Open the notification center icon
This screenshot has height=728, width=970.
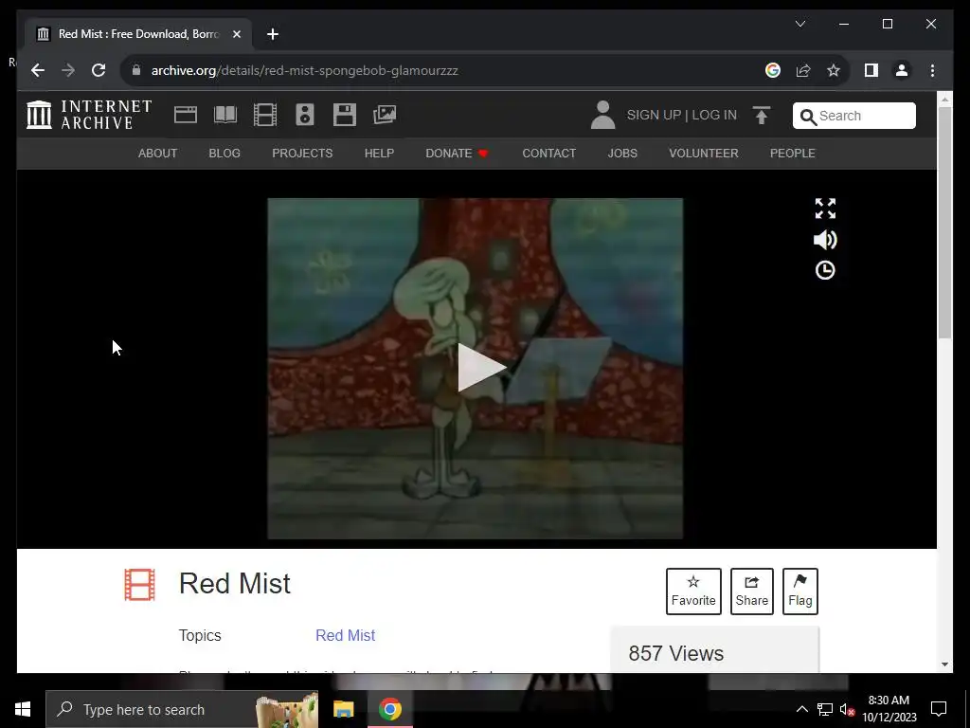pyautogui.click(x=939, y=709)
